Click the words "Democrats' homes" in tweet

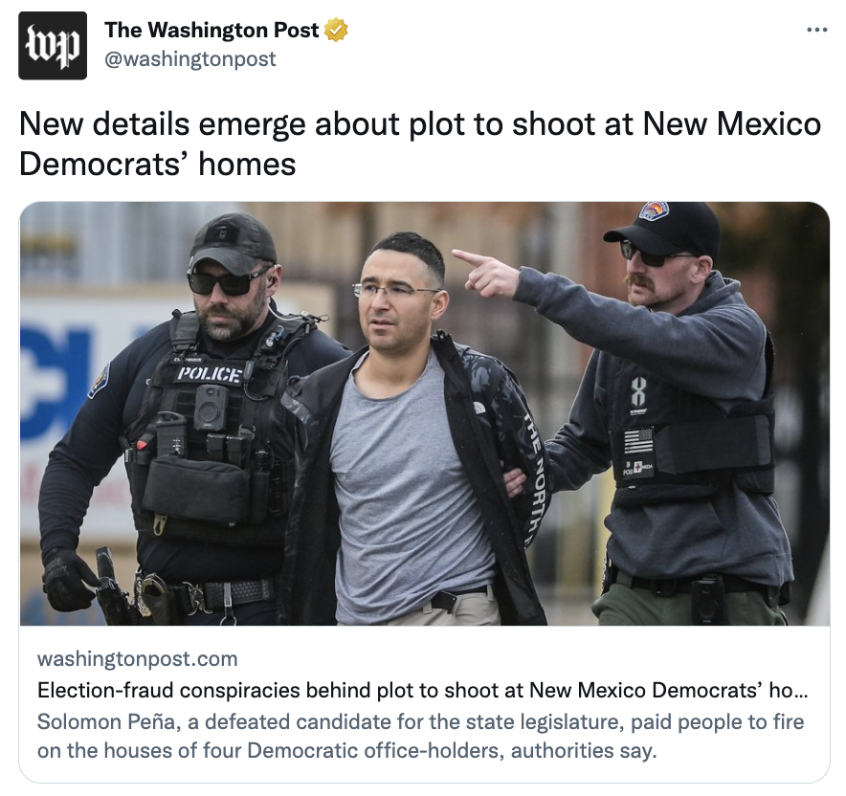click(158, 164)
